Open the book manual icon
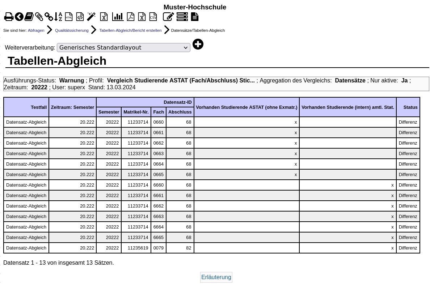Viewport: 430px width, 290px height. pos(29,17)
